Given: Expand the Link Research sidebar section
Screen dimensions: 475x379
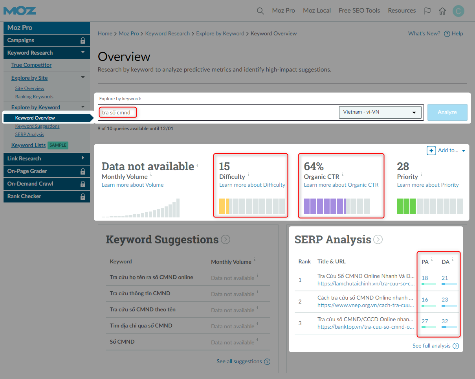Looking at the screenshot, I should pyautogui.click(x=83, y=158).
